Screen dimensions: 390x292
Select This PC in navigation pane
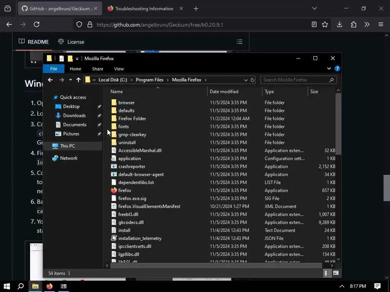click(67, 146)
